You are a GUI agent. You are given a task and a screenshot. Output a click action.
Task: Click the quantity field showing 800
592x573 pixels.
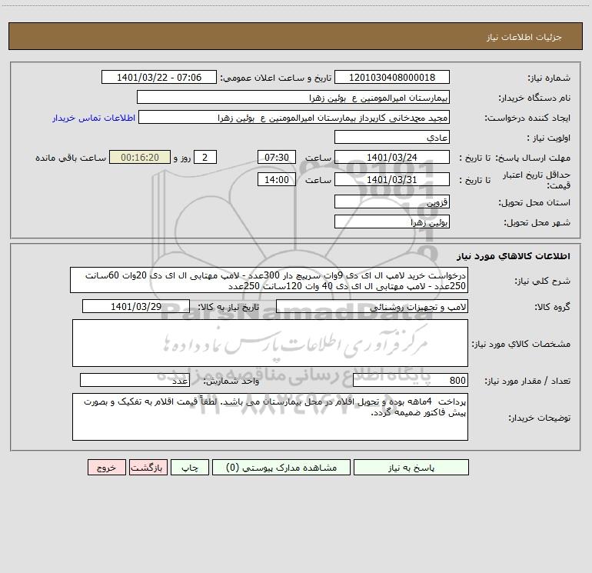click(411, 380)
